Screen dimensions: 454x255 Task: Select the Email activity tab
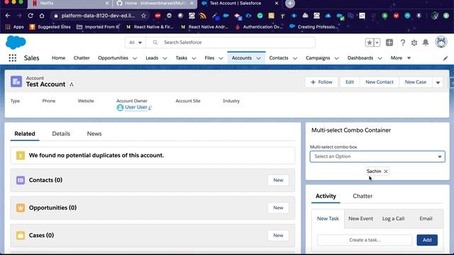(426, 219)
